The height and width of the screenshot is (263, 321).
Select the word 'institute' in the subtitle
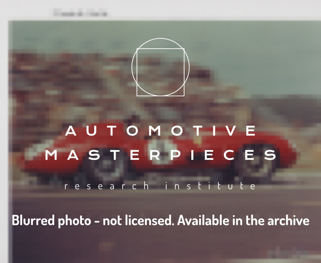pos(210,186)
